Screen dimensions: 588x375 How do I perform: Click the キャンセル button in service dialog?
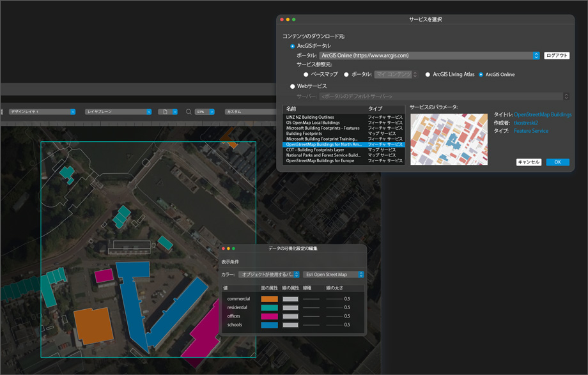(529, 162)
